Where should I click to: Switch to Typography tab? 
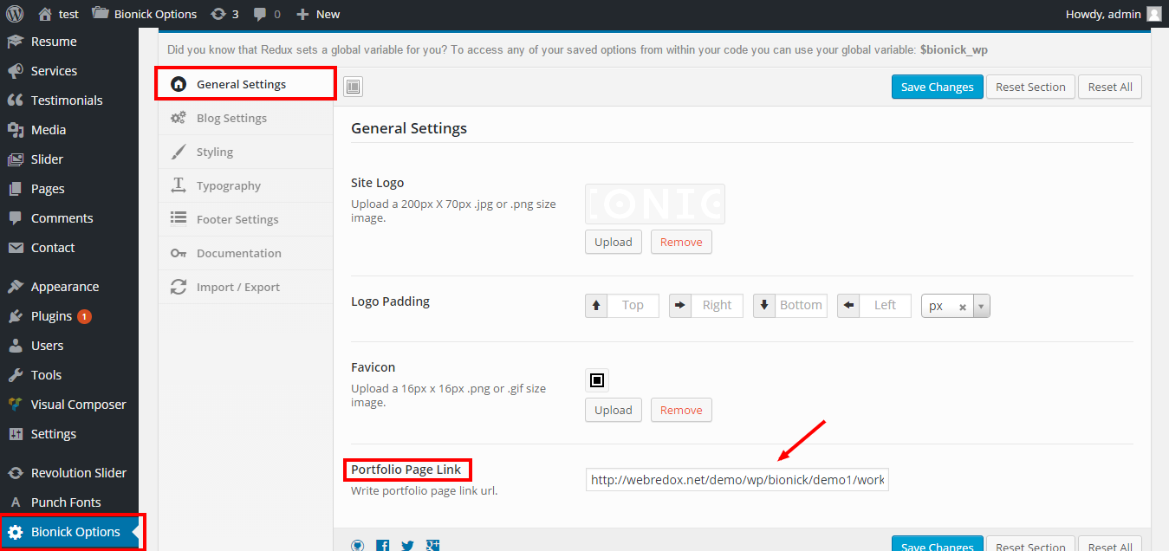246,185
